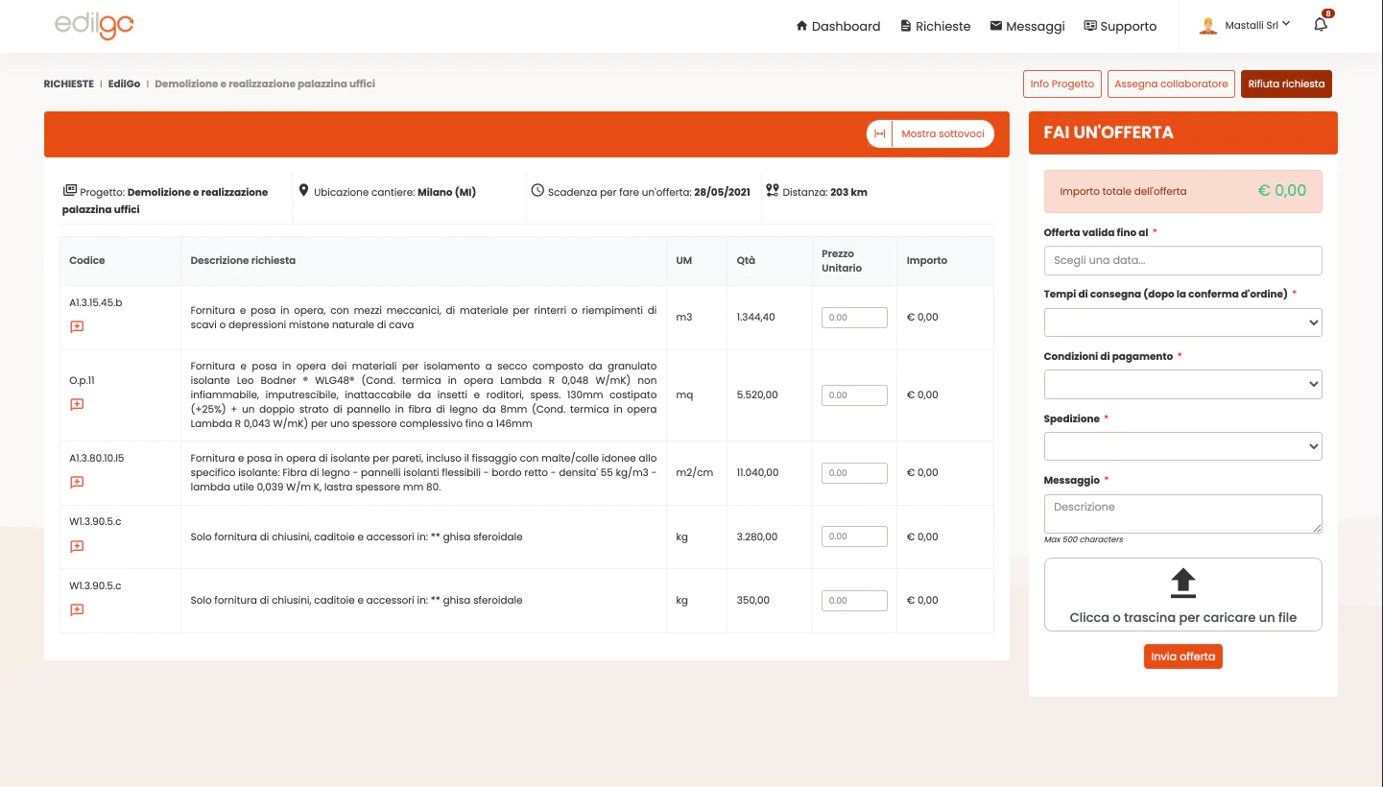The width and height of the screenshot is (1383, 787).
Task: Open Tempi di consegna dropdown
Action: point(1182,322)
